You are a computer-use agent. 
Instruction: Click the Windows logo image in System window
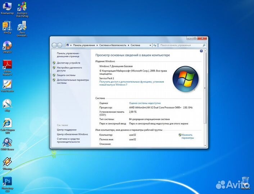[x=186, y=79]
